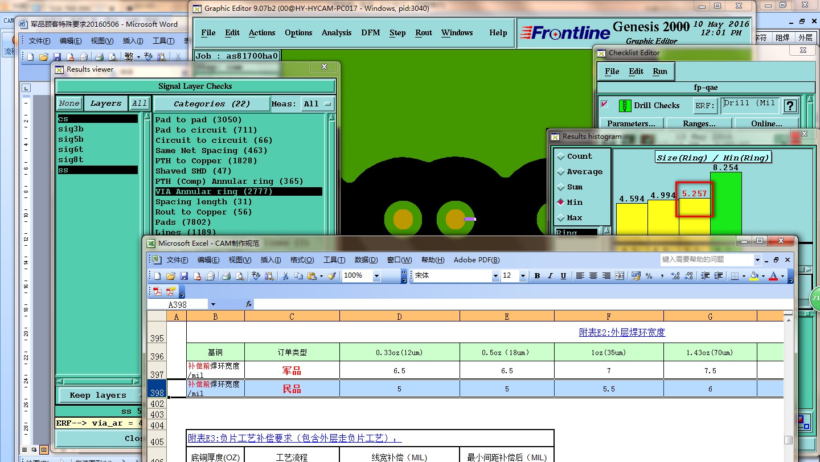Open the 格式(O) menu in Excel
The width and height of the screenshot is (820, 462).
[302, 260]
